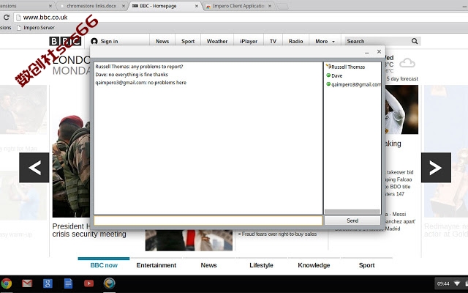Close the Impero Client Application tab
The width and height of the screenshot is (468, 293).
click(270, 6)
